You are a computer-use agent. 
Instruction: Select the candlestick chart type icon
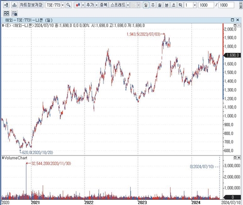(78, 5)
